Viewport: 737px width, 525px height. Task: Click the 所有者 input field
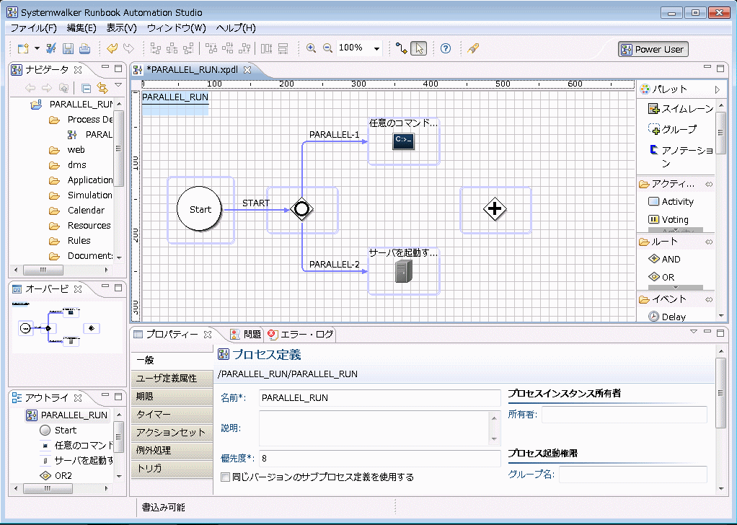click(x=625, y=415)
